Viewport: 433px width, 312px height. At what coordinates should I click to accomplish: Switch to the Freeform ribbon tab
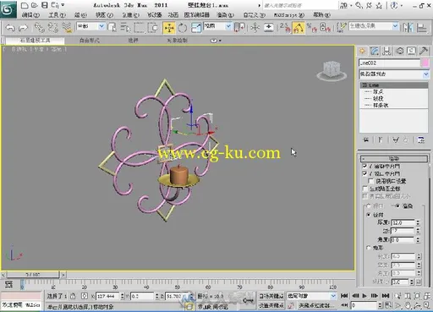click(90, 41)
